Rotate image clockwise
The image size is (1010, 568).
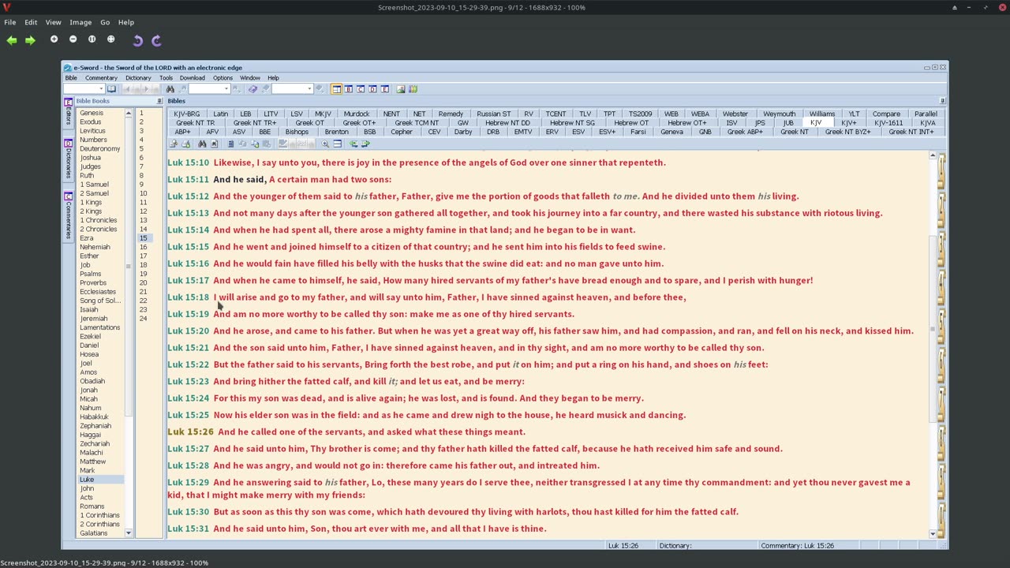click(x=156, y=40)
